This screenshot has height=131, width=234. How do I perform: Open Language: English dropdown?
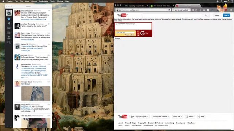[140, 116]
